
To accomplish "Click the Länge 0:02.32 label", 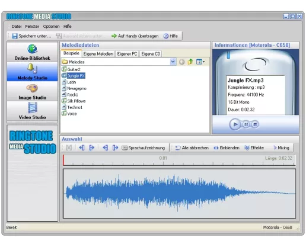I will click(278, 158).
